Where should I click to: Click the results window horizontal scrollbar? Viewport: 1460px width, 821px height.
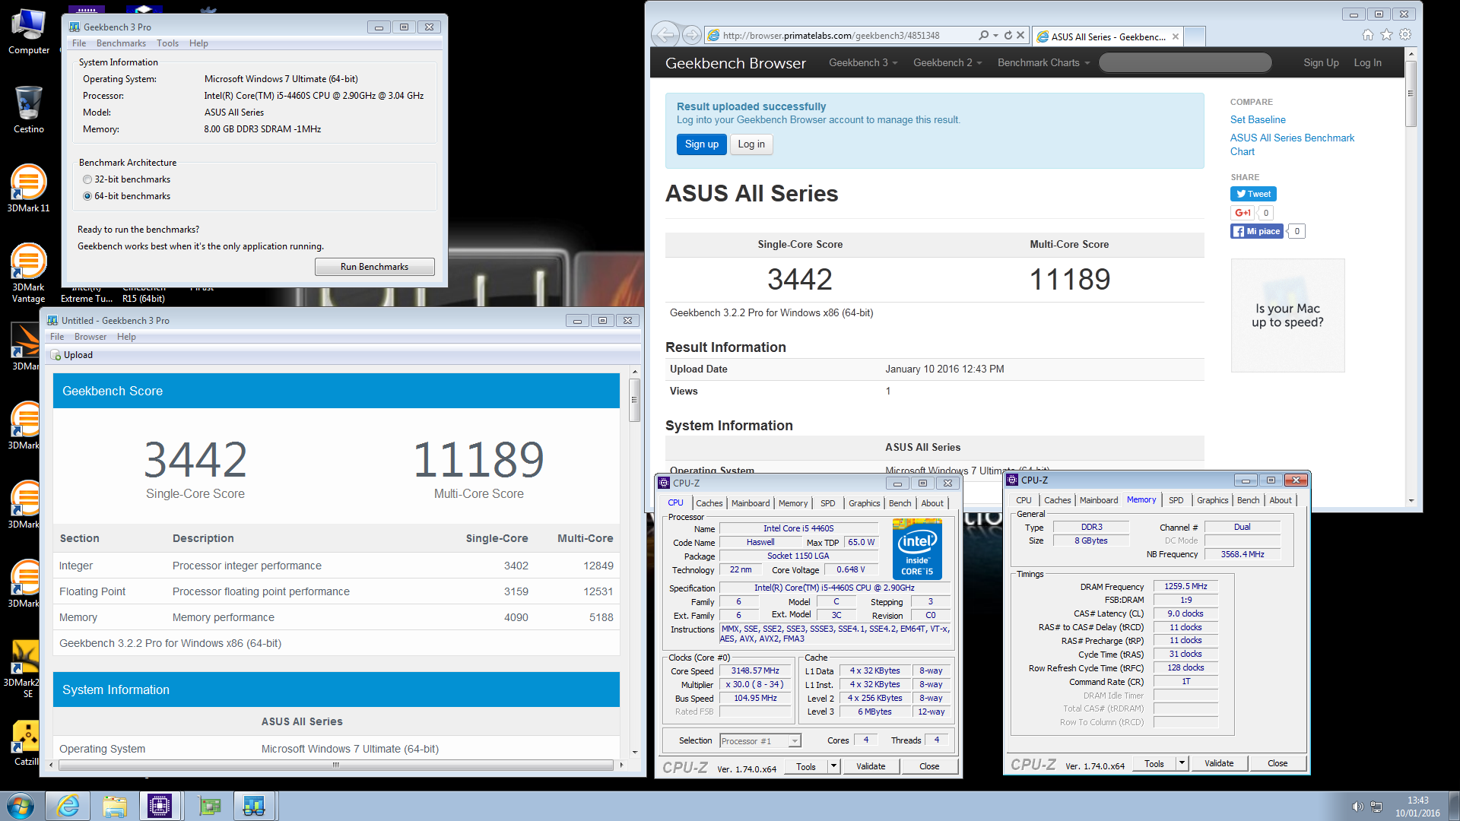[x=335, y=765]
